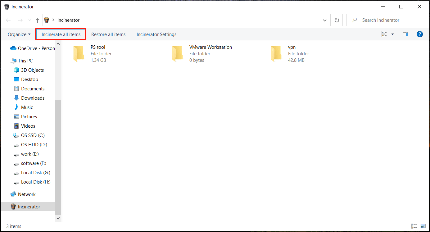Select This PC in the navigation pane

[x=22, y=61]
